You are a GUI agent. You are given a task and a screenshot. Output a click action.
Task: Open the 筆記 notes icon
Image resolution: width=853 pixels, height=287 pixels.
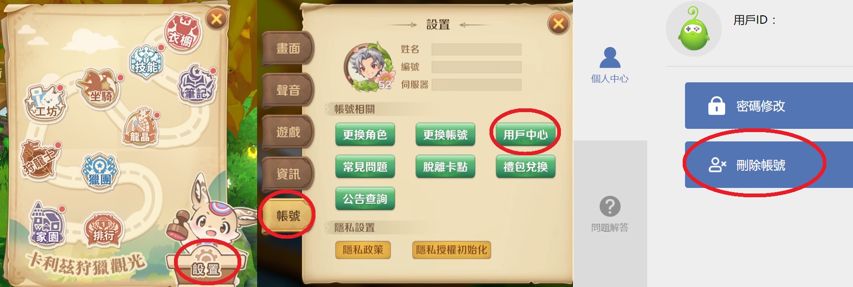pyautogui.click(x=197, y=86)
